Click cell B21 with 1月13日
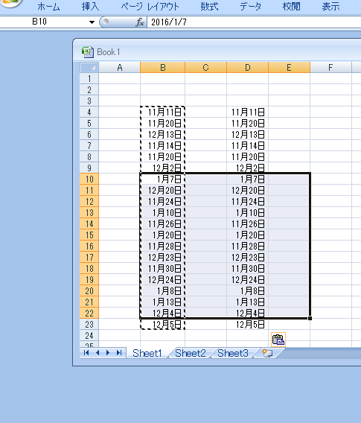361x423 pixels. pyautogui.click(x=163, y=302)
